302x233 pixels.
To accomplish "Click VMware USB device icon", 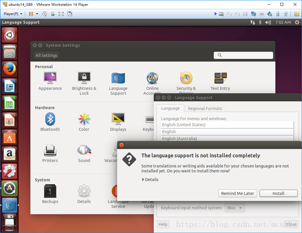I will pyautogui.click(x=278, y=14).
